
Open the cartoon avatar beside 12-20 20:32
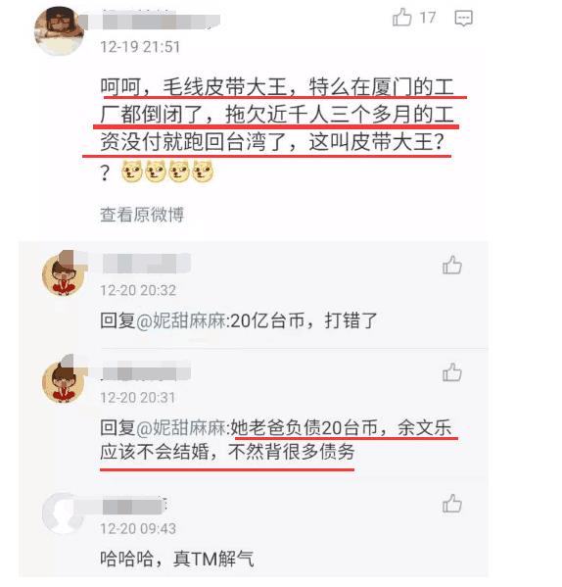(63, 273)
